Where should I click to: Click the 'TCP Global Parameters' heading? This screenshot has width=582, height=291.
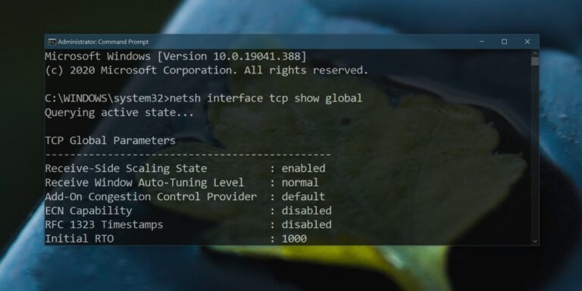tap(110, 140)
